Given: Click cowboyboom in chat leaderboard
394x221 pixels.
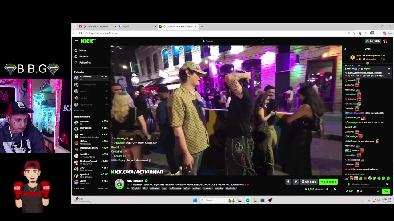Looking at the screenshot, I should pyautogui.click(x=373, y=56).
